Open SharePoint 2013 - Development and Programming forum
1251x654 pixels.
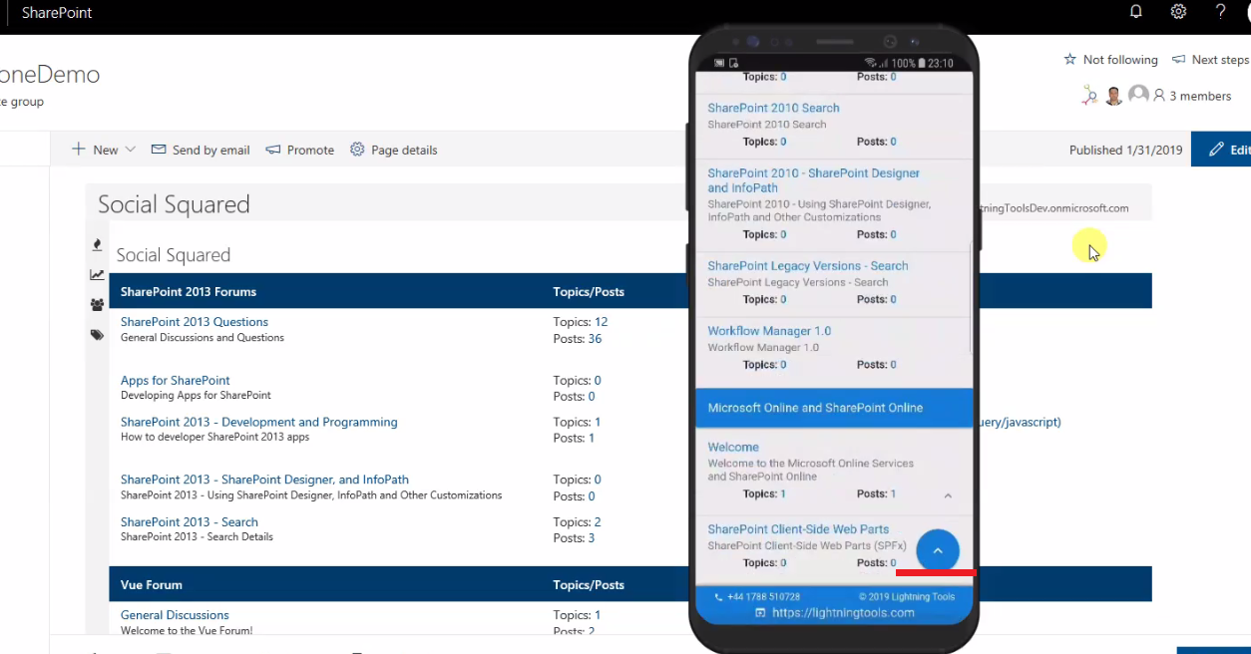[259, 422]
